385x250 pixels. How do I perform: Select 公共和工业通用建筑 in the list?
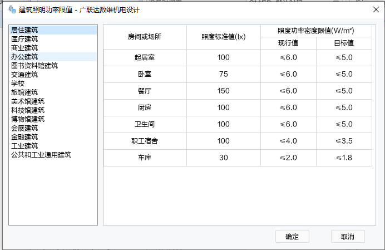coord(53,155)
